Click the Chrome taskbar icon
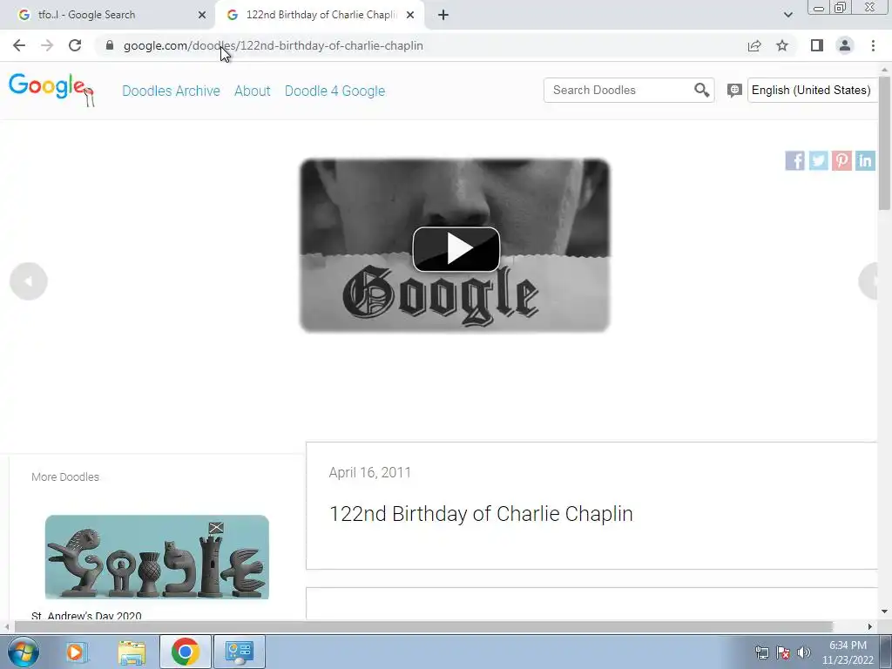The height and width of the screenshot is (669, 892). tap(185, 652)
